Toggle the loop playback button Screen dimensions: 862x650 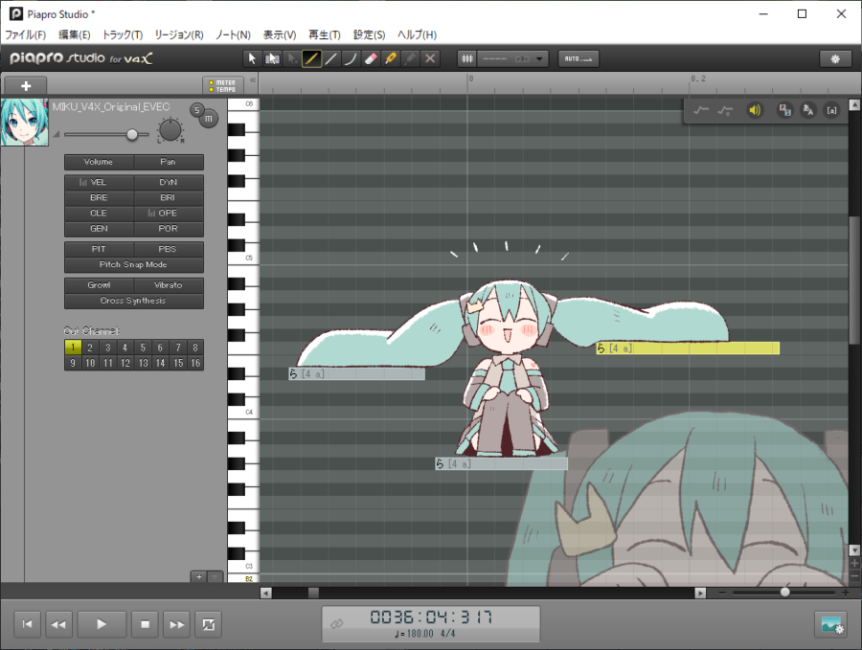click(209, 624)
